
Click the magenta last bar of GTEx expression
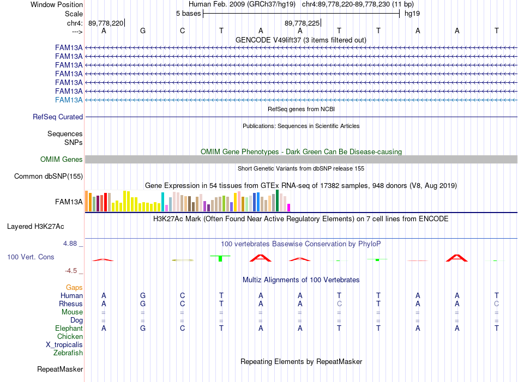pyautogui.click(x=289, y=208)
